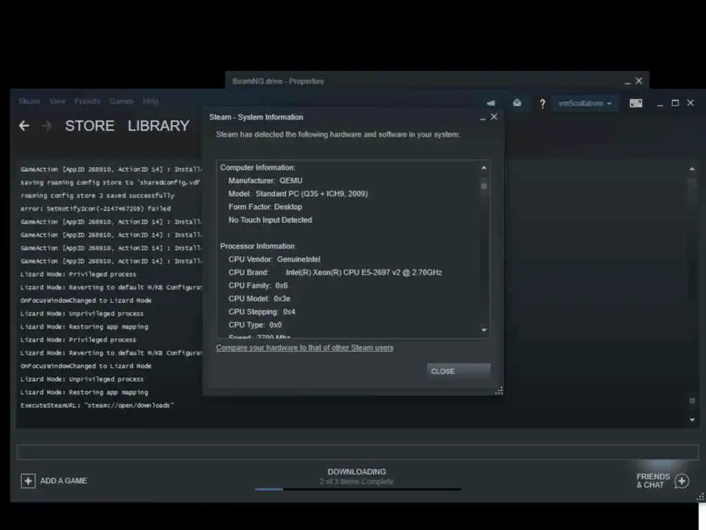Open the DOWNLOADING status at bottom

pyautogui.click(x=356, y=472)
